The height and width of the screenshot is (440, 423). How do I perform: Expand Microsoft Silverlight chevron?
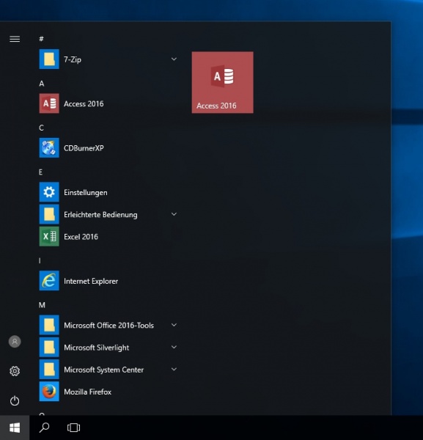(174, 347)
